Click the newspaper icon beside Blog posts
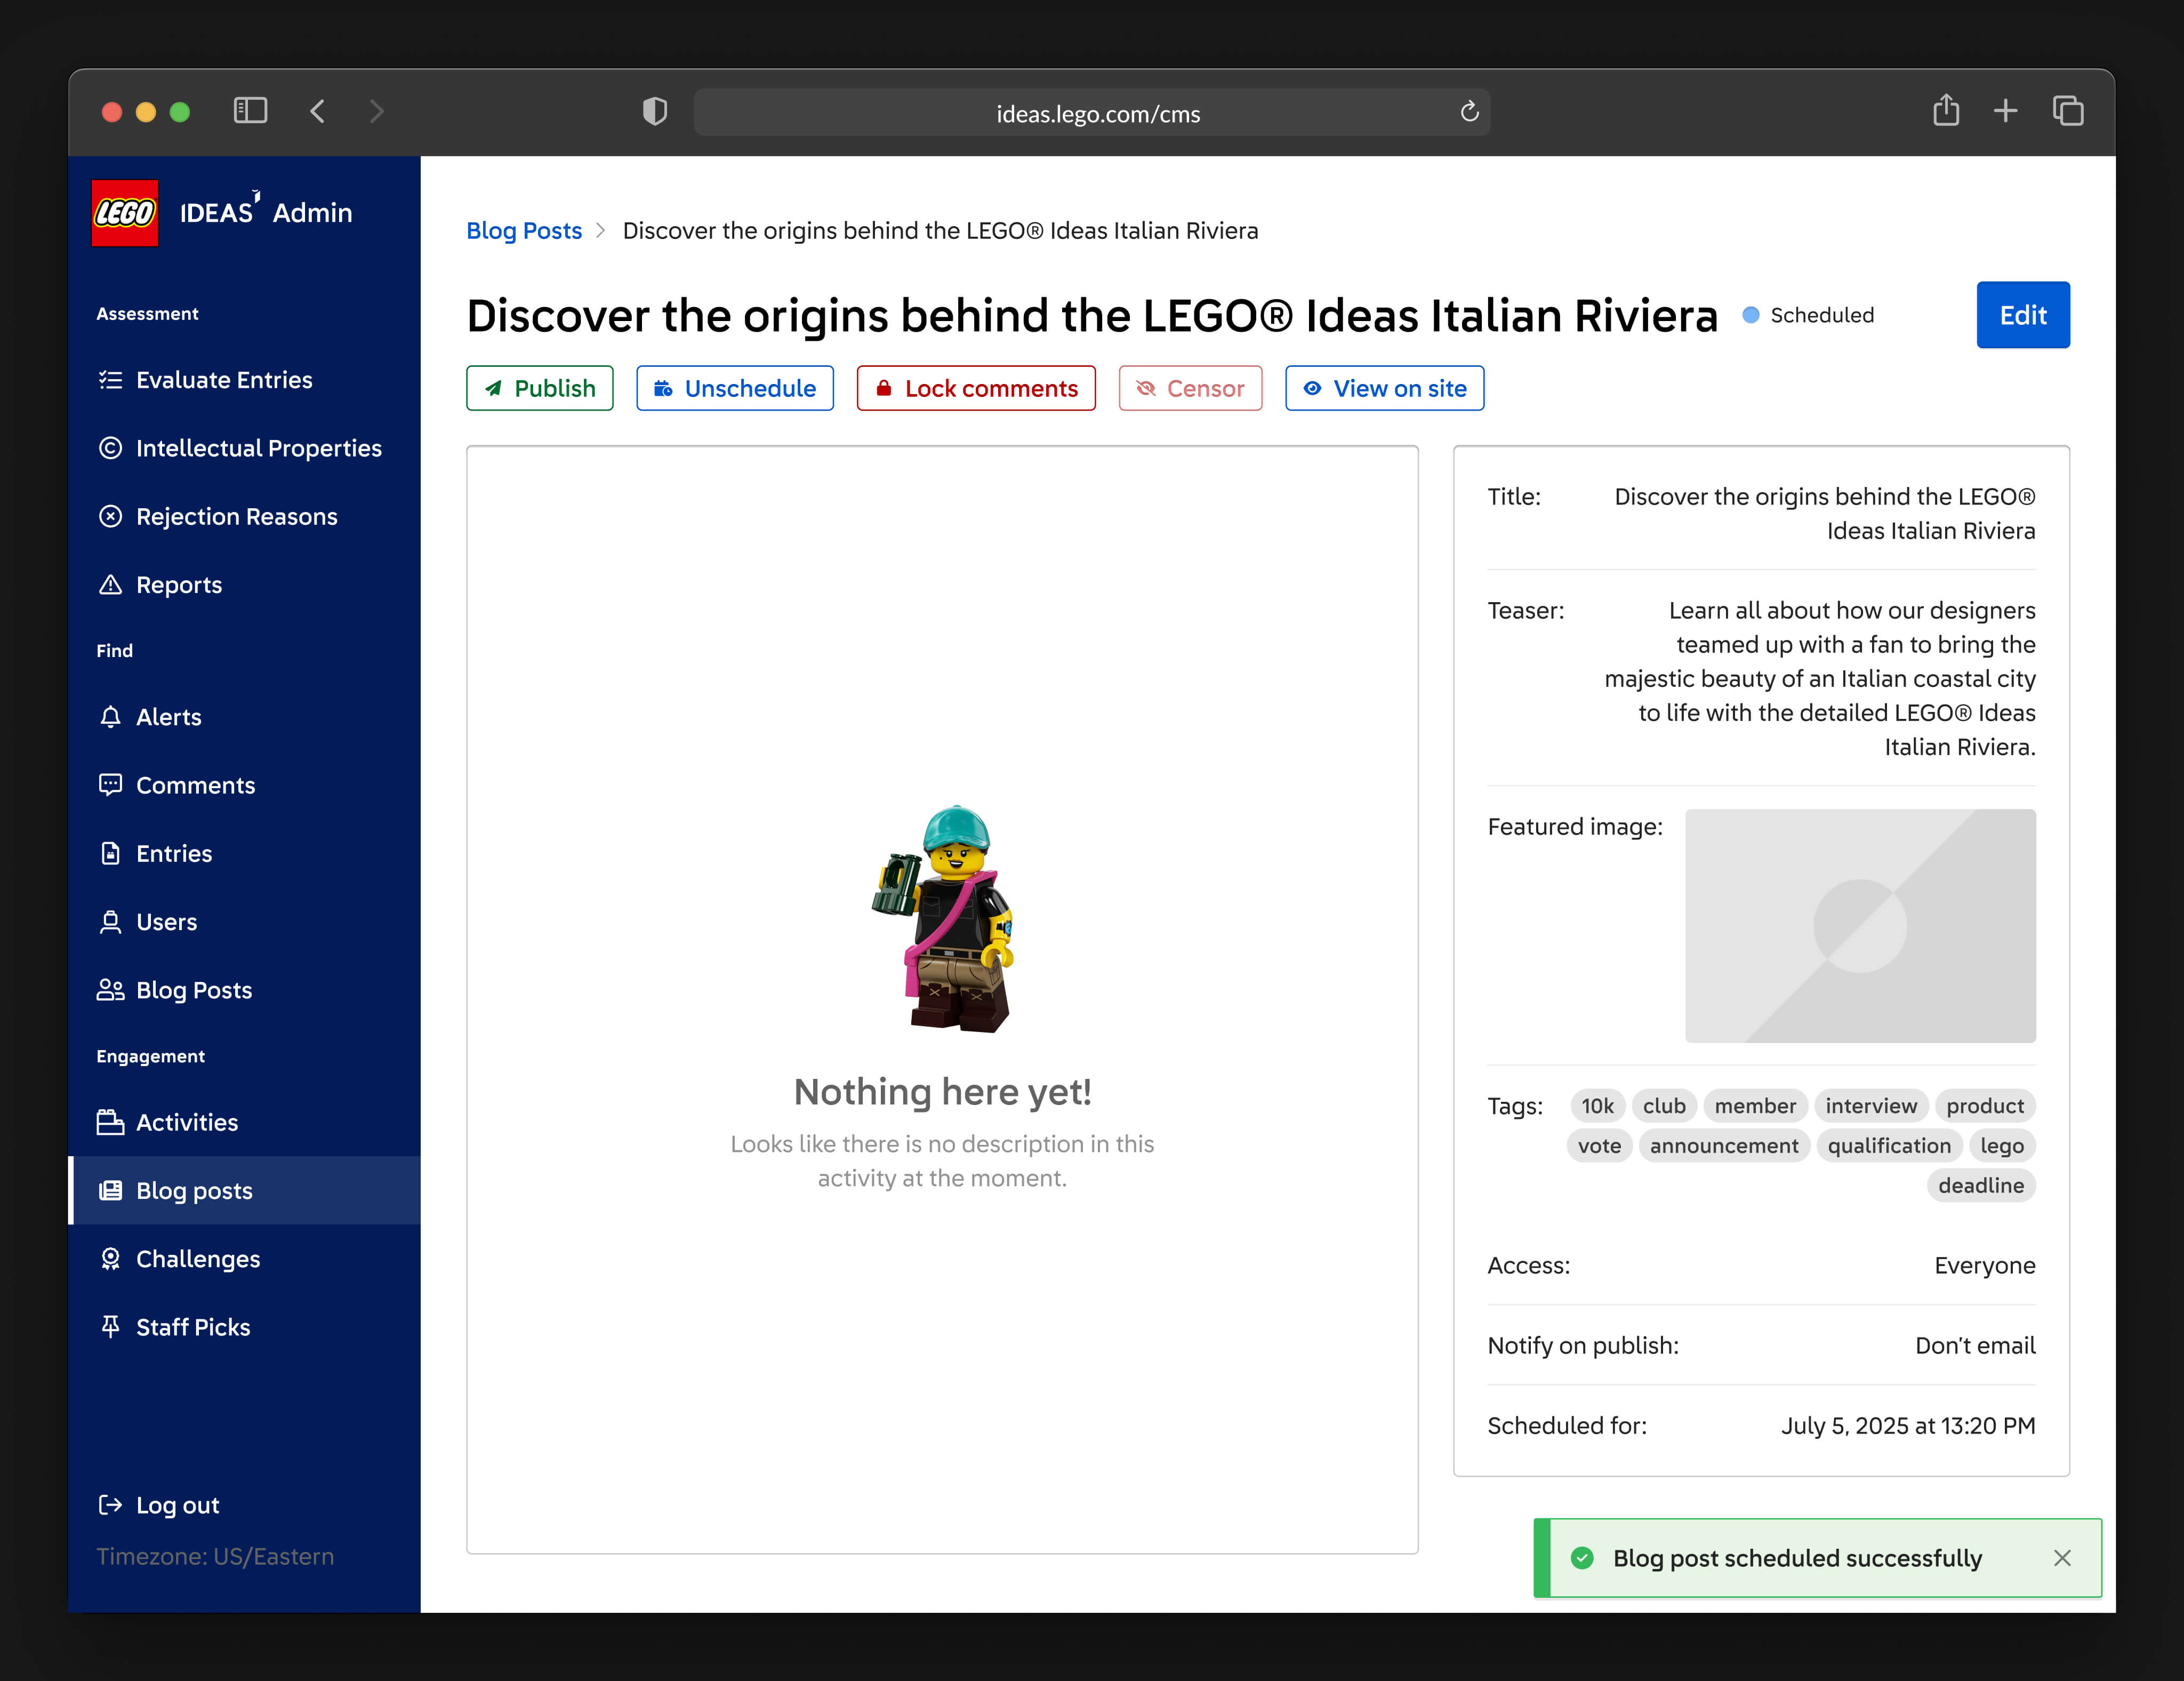 (x=111, y=1190)
